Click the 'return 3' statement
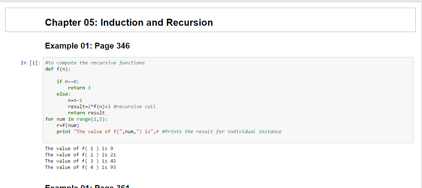Viewport: 422px width, 188px height. (x=79, y=88)
